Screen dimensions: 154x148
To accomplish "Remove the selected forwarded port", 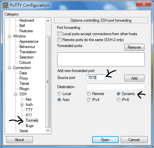I will pos(134,47).
